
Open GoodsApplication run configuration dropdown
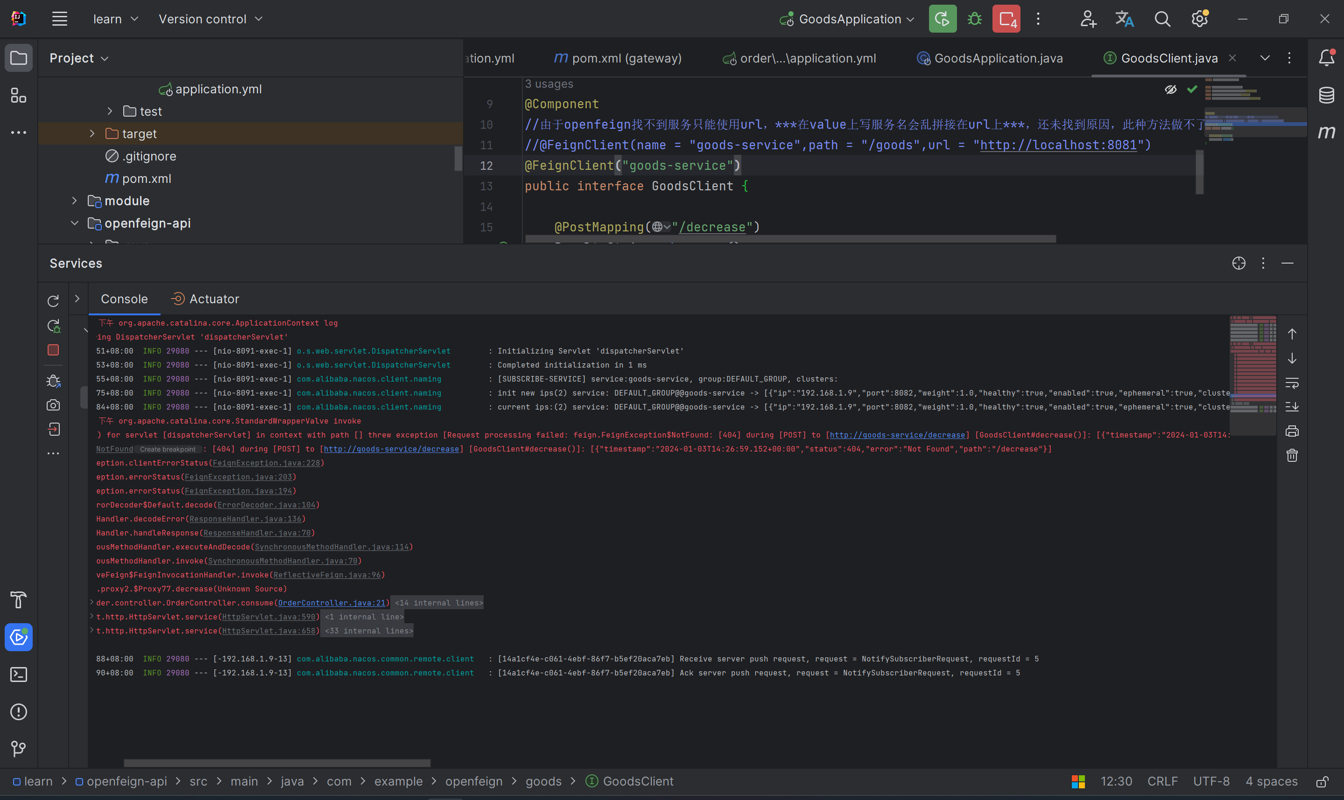pos(847,19)
